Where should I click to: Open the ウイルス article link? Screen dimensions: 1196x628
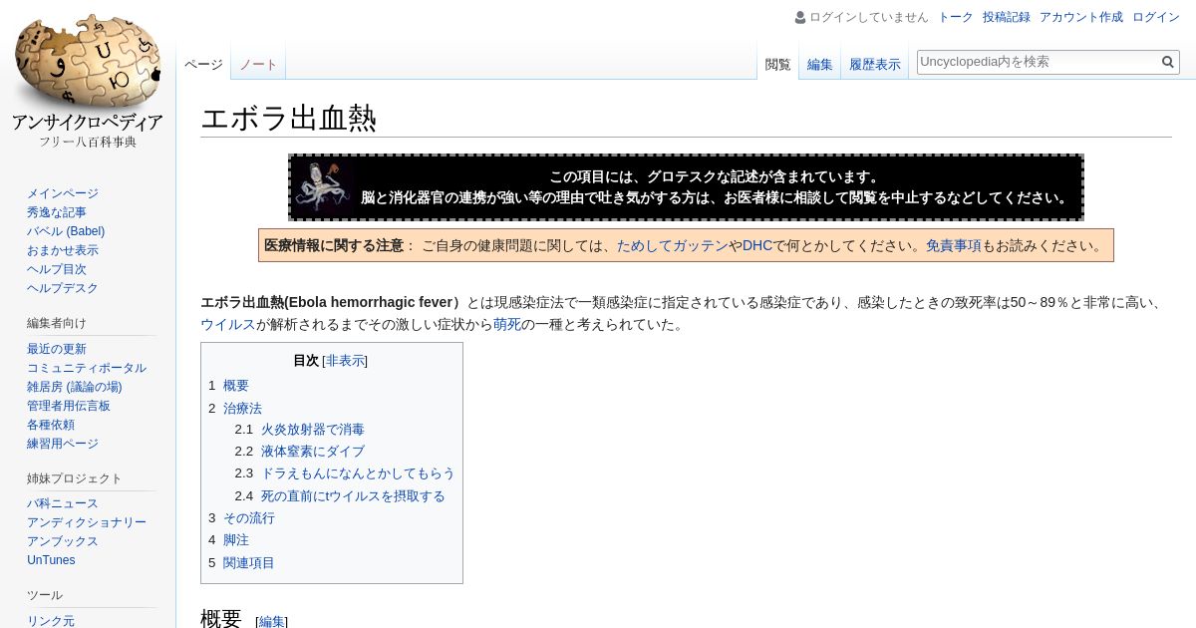tap(228, 325)
